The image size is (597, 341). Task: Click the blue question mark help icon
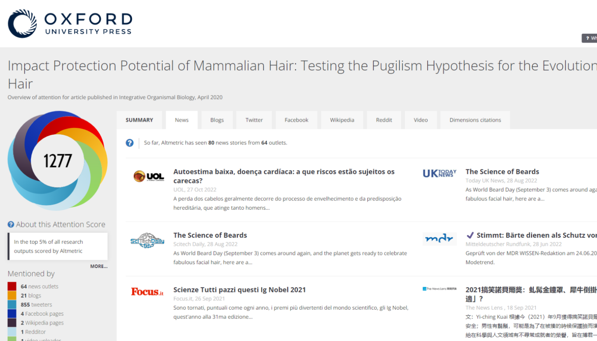click(x=129, y=143)
